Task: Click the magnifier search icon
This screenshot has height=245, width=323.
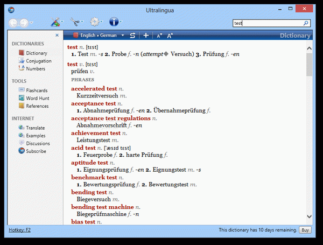Action: [x=306, y=23]
